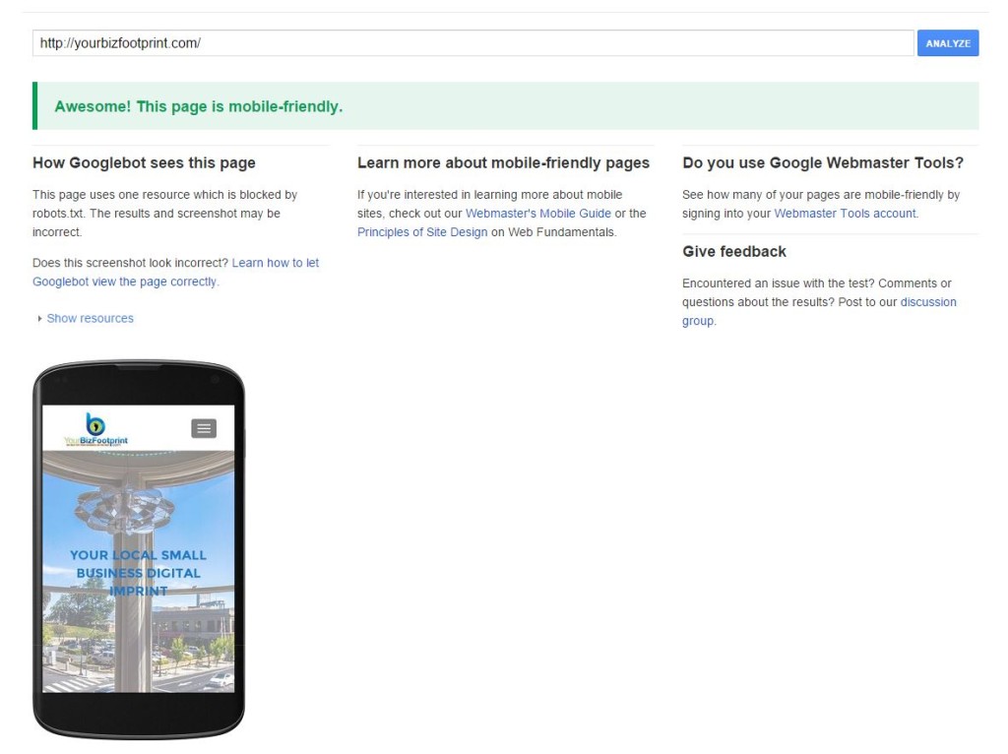Click 'How Googlebot sees this page' heading
The height and width of the screenshot is (754, 1008).
pos(144,162)
